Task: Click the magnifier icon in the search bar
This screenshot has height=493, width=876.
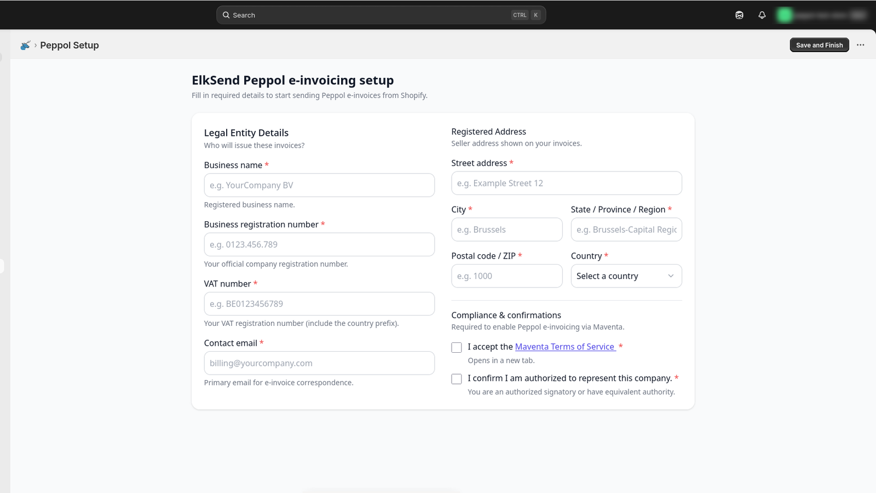Action: point(226,15)
